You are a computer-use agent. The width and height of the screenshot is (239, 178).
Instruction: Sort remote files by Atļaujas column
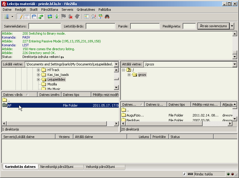[x=227, y=105]
